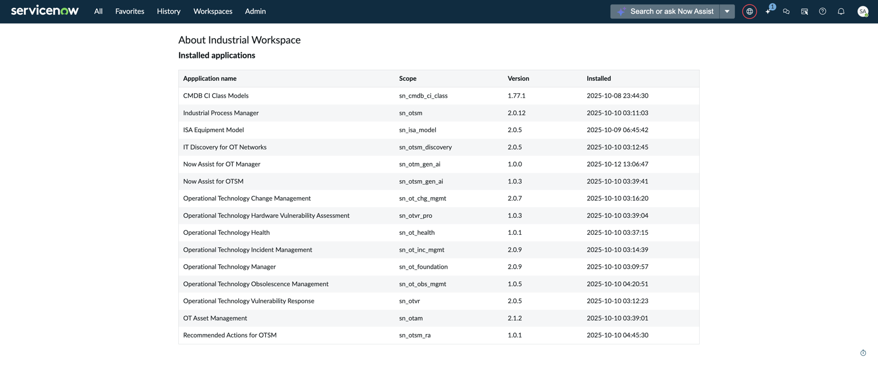Click the Search or ask Now Assist field
The height and width of the screenshot is (391, 878).
[665, 11]
